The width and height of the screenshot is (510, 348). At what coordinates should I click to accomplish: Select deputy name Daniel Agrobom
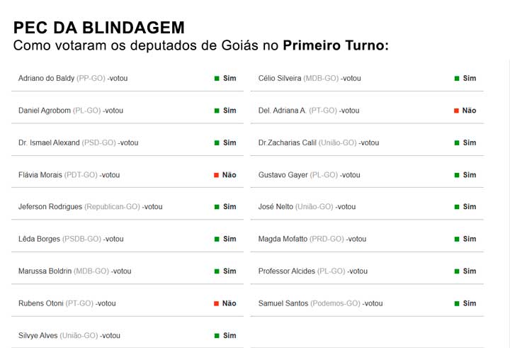[x=45, y=111]
